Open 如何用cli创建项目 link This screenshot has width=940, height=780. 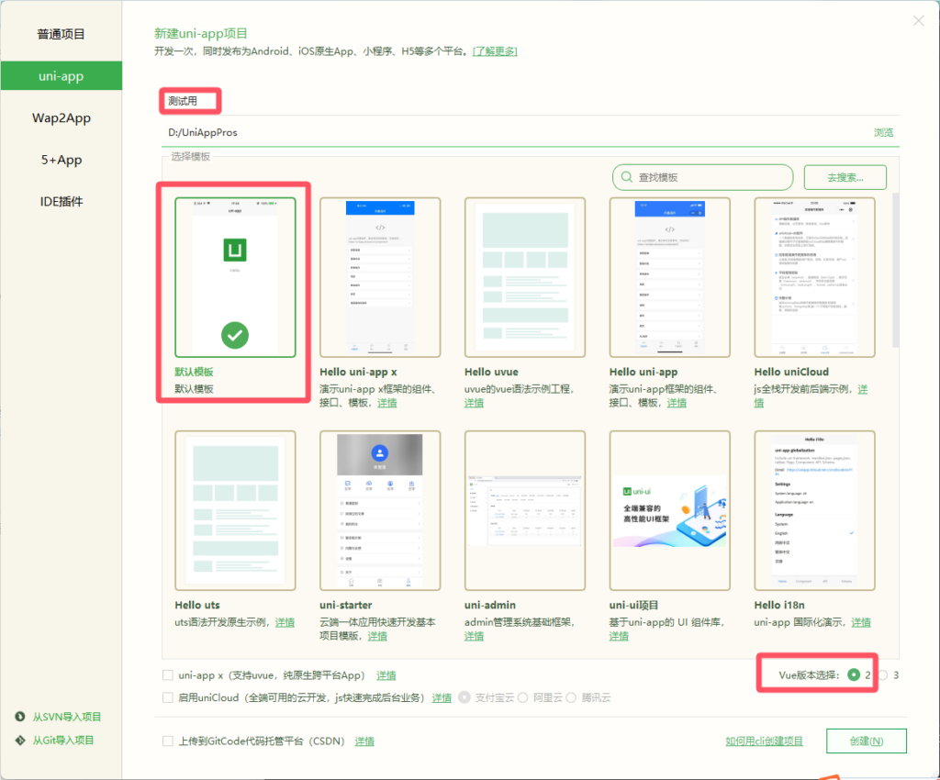765,741
